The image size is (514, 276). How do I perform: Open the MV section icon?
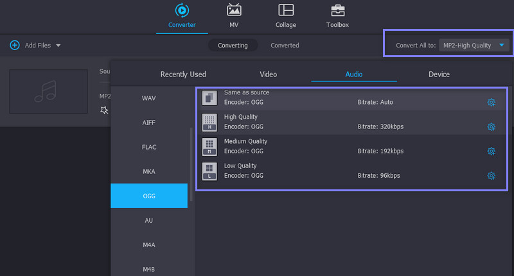(x=234, y=11)
